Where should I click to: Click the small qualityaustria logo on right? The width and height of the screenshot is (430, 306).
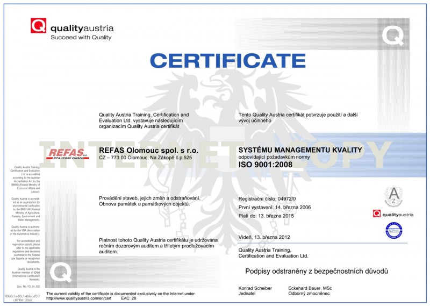click(x=393, y=214)
